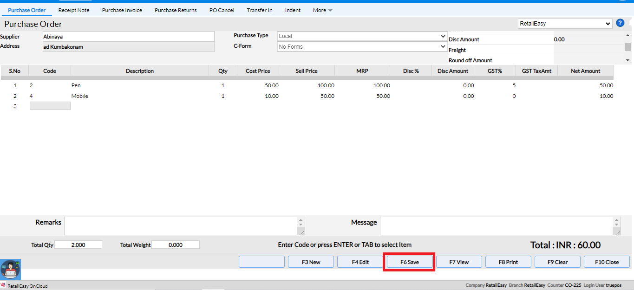
Task: Click the empty Code cell in row 3
Action: tap(50, 106)
